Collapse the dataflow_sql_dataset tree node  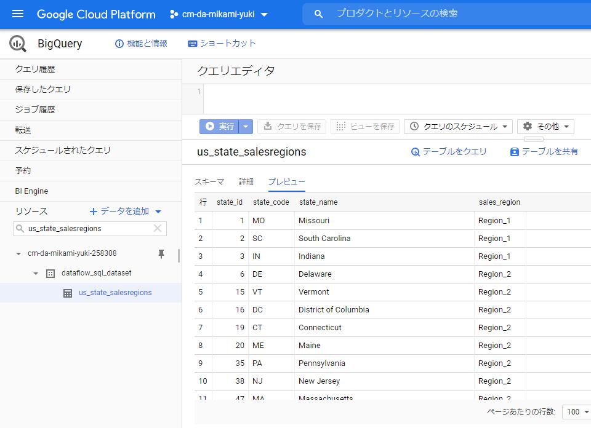click(x=35, y=272)
